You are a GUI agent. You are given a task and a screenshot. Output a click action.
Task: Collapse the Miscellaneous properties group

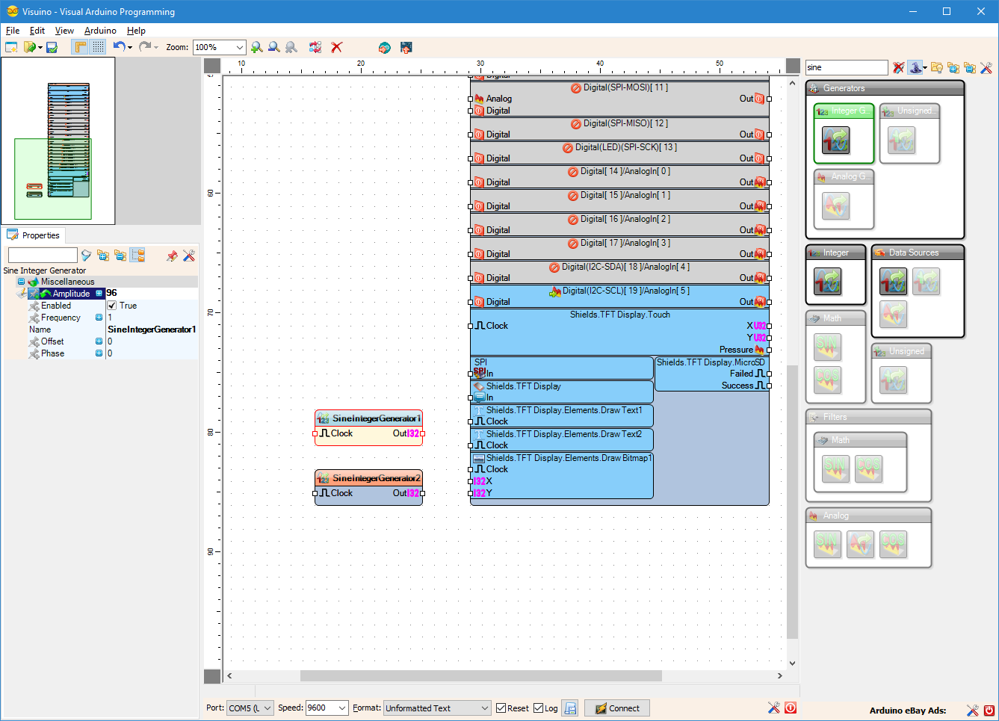22,282
